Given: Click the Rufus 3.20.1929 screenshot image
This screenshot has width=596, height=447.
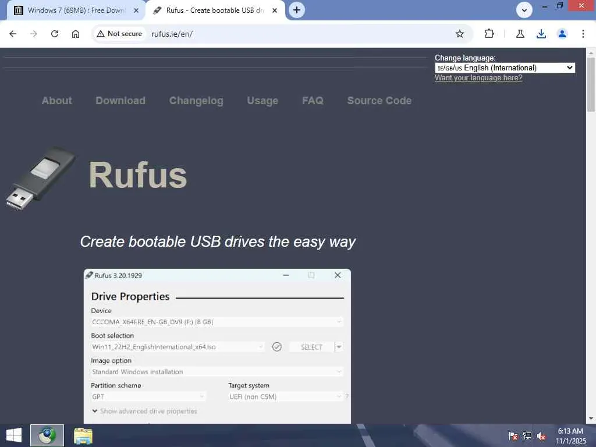Looking at the screenshot, I should (217, 346).
